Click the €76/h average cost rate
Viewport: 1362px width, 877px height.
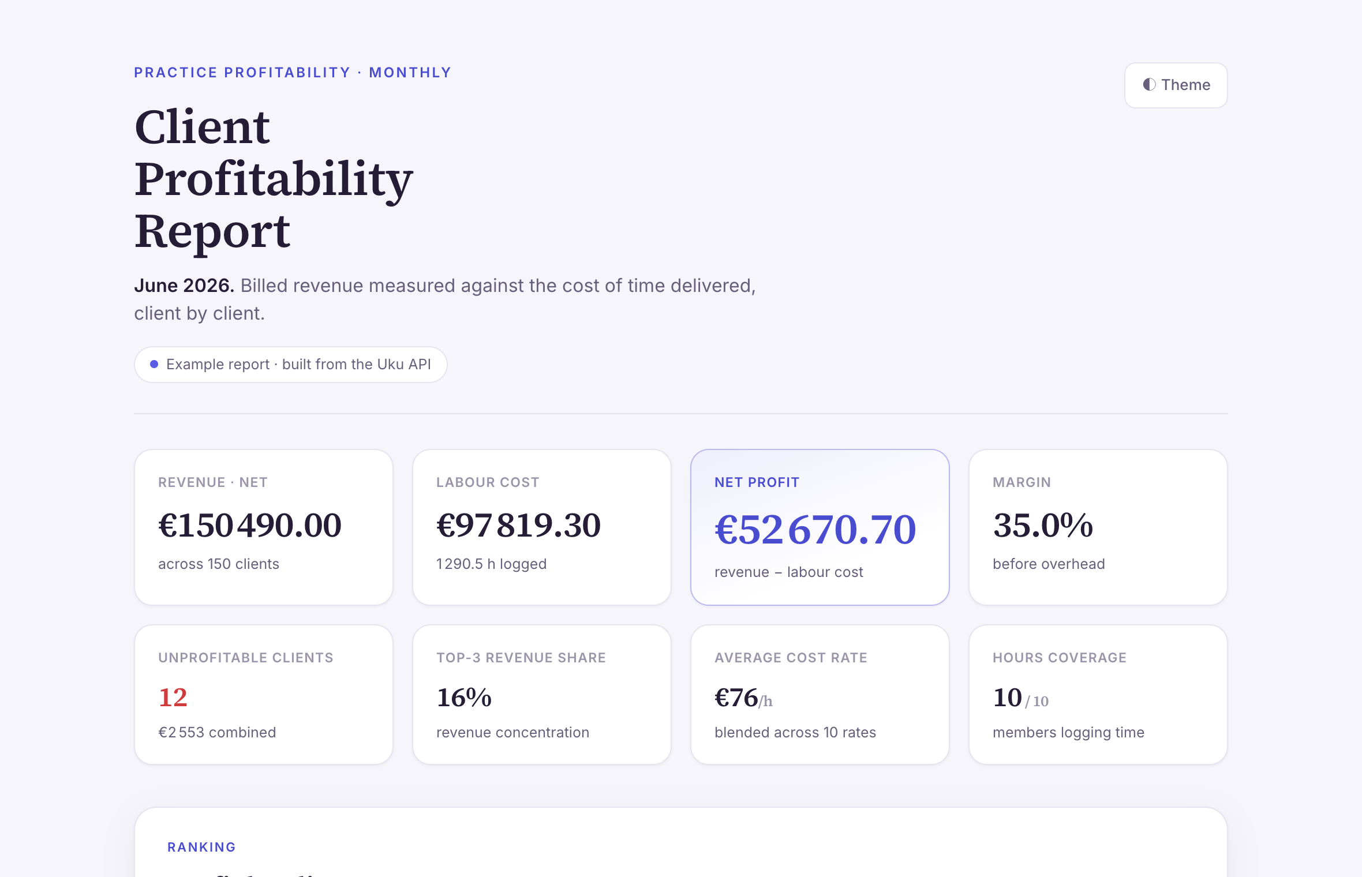[743, 698]
